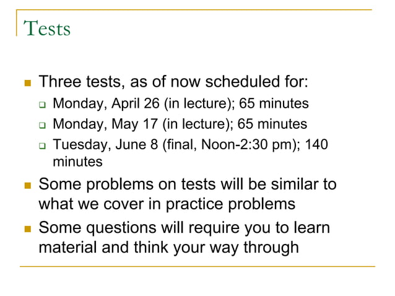Select the "Tuesday, June 8" text

105,145
